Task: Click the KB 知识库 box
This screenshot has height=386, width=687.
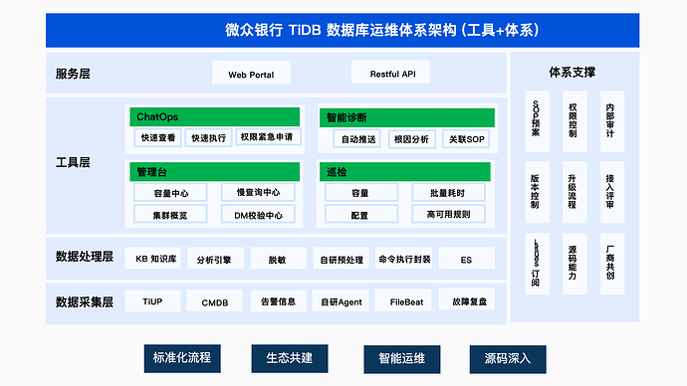Action: coord(152,259)
